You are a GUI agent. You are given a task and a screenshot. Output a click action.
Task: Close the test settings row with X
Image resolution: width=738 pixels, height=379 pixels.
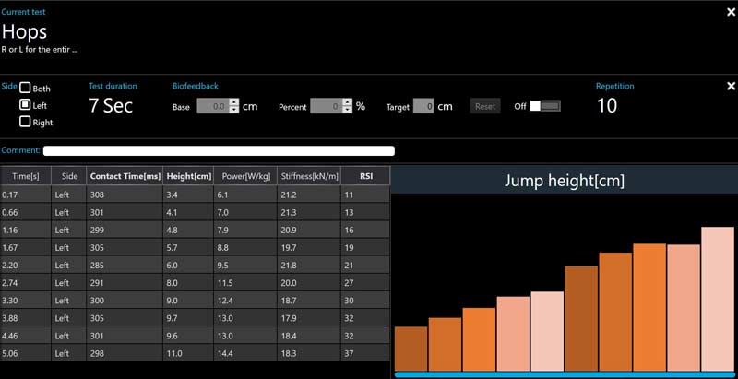(731, 86)
